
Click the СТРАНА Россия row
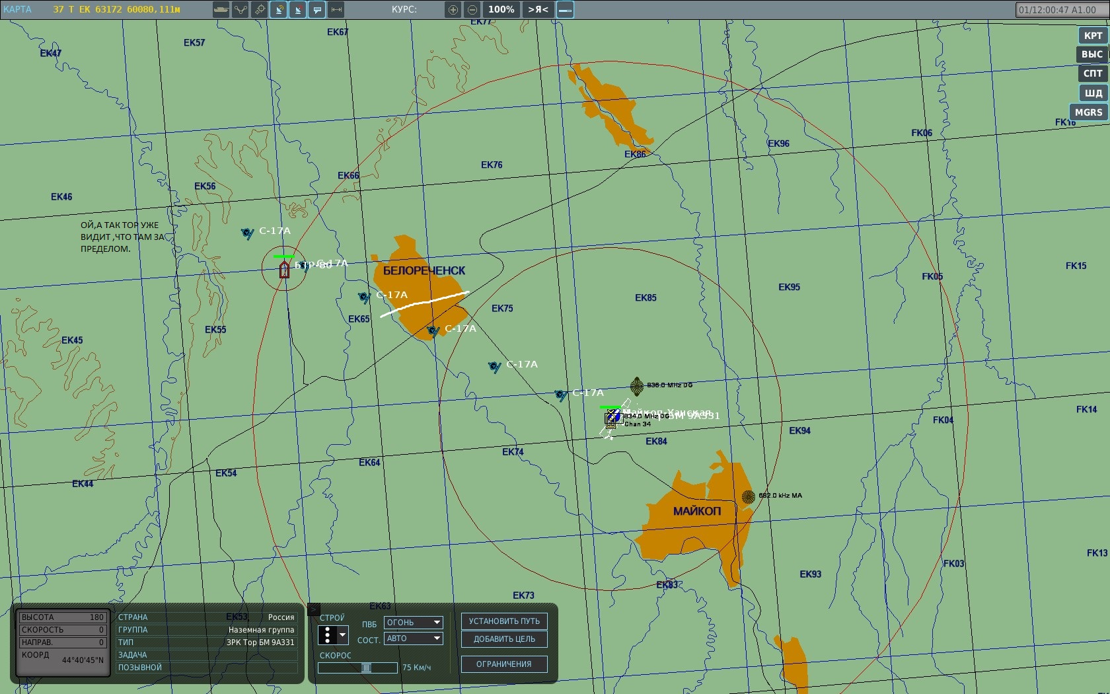[x=207, y=617]
